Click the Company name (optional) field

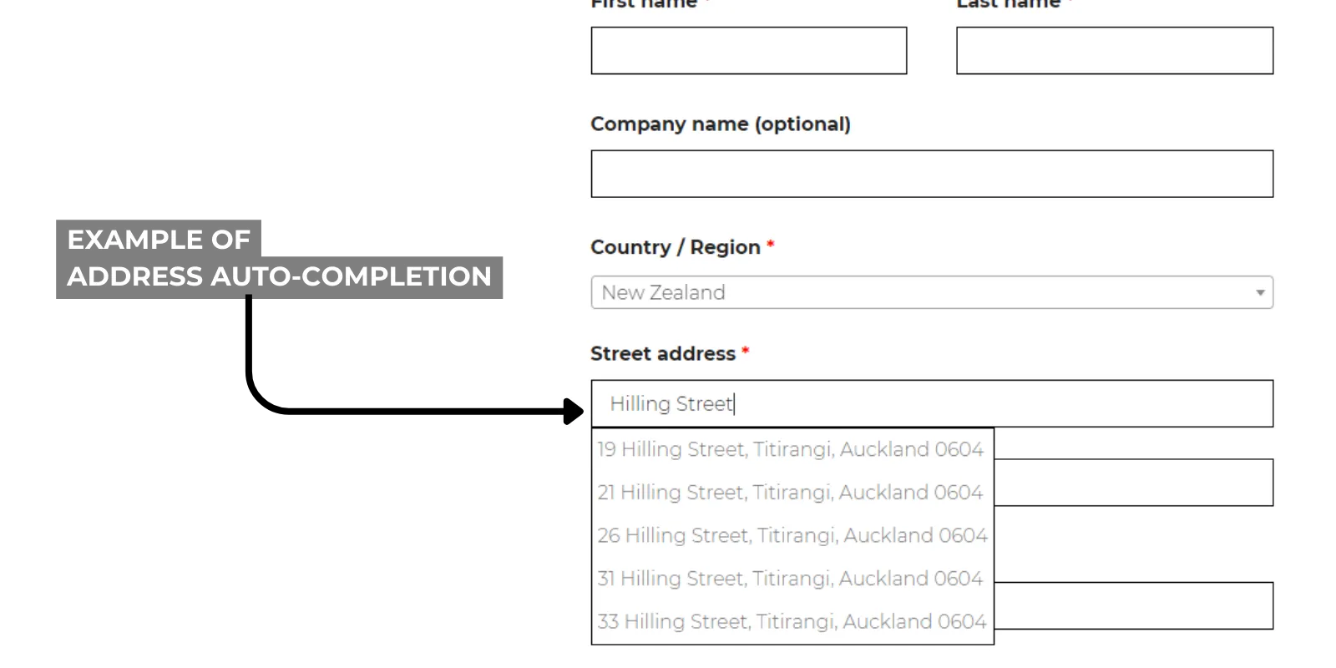tap(931, 173)
